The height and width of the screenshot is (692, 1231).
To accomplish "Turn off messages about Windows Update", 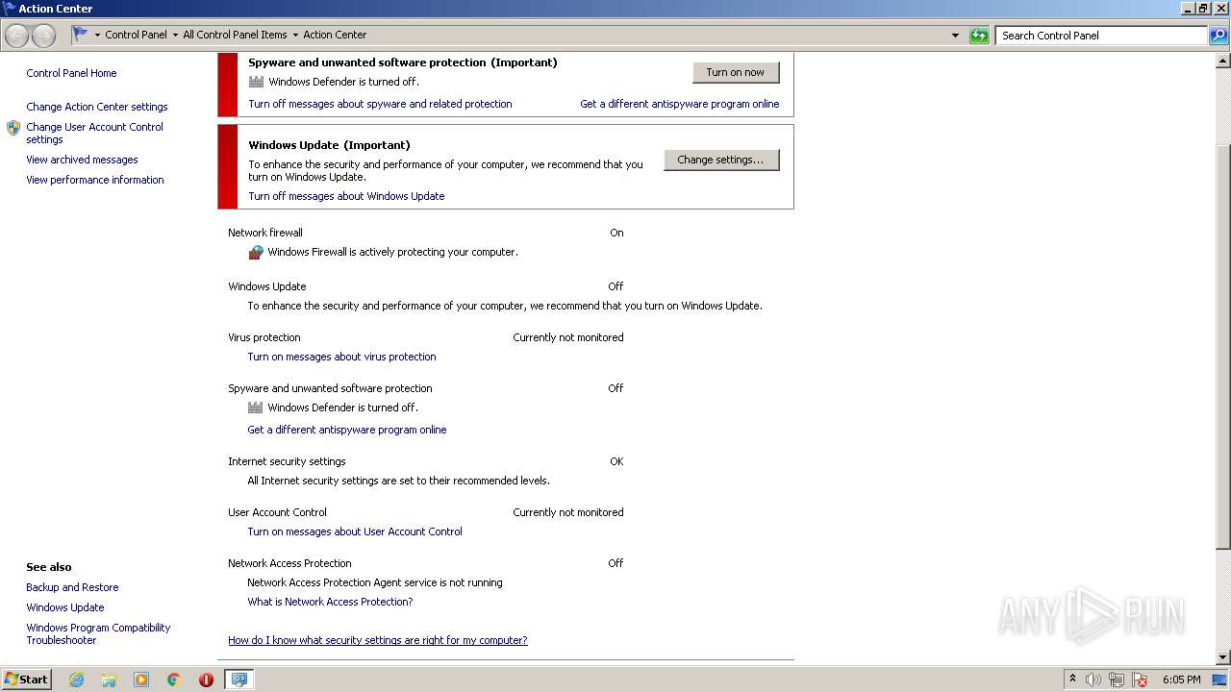I will click(x=346, y=196).
